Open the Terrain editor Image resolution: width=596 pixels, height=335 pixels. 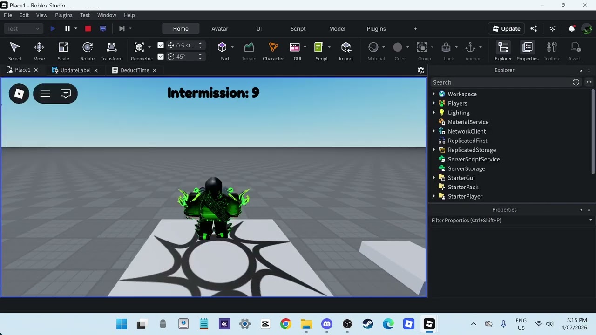click(249, 51)
